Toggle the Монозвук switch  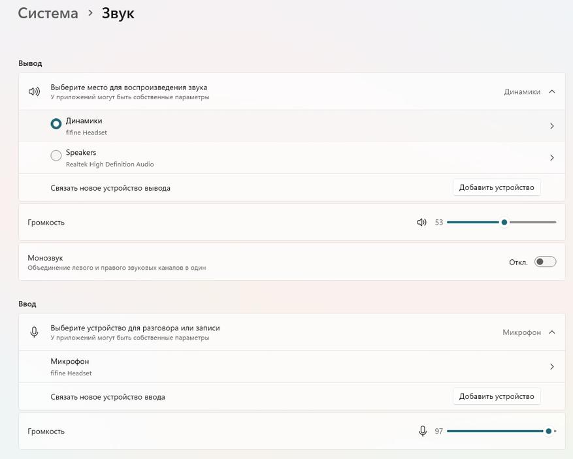pos(545,262)
